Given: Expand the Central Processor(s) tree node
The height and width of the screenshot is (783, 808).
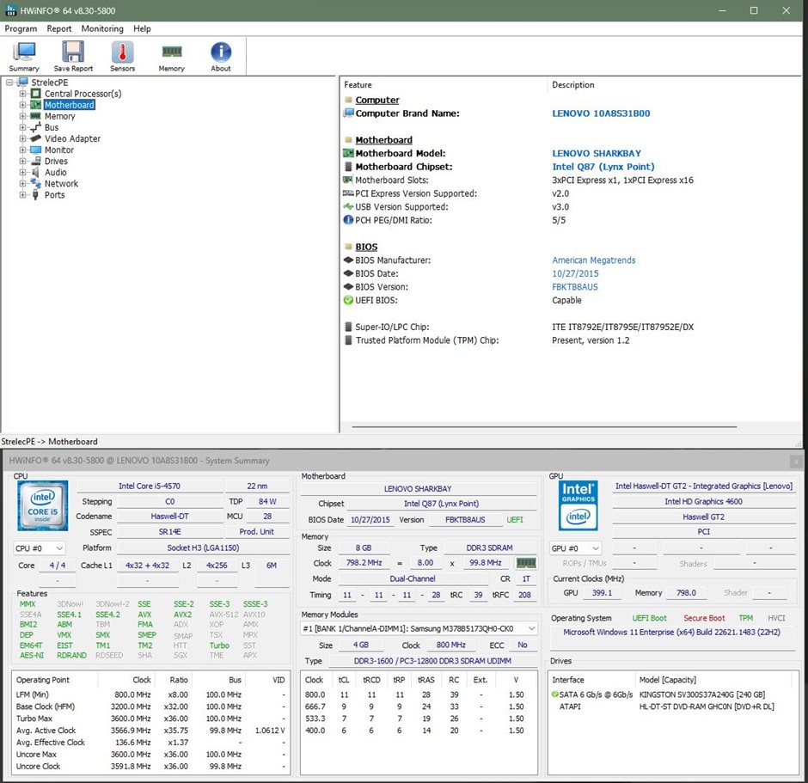Looking at the screenshot, I should pos(23,94).
